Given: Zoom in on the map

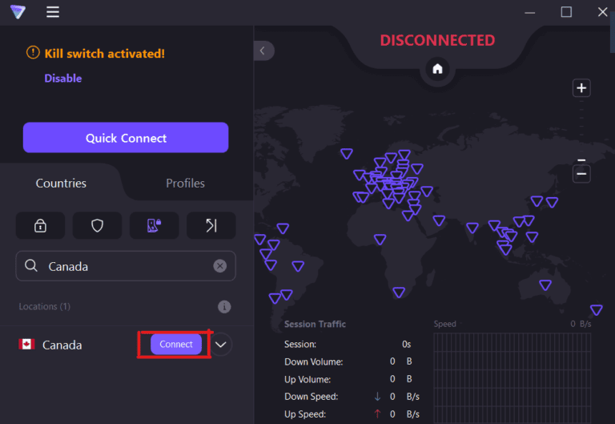Looking at the screenshot, I should point(581,88).
